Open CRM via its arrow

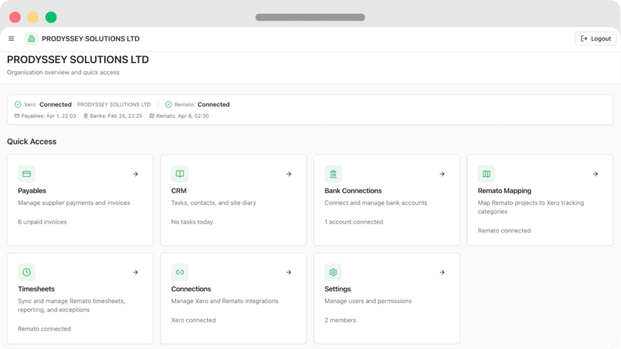pyautogui.click(x=289, y=174)
